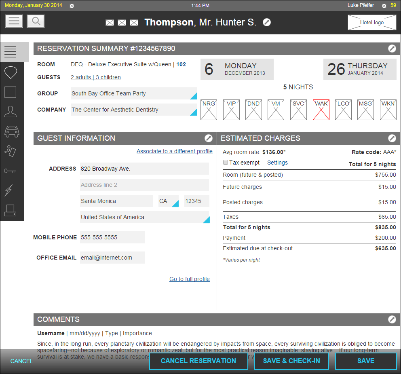Edit guest name with pencil icon
This screenshot has width=401, height=374.
[267, 22]
